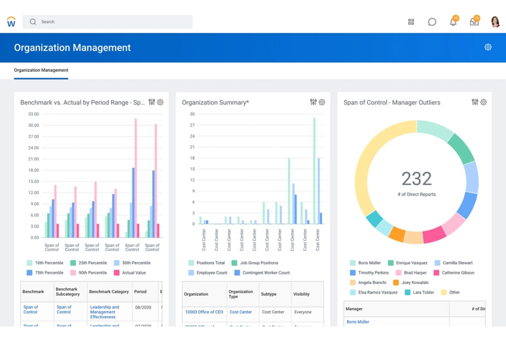Click the Elsa Ramos Vasquez legend swatch
This screenshot has height=337, width=506.
tap(353, 293)
